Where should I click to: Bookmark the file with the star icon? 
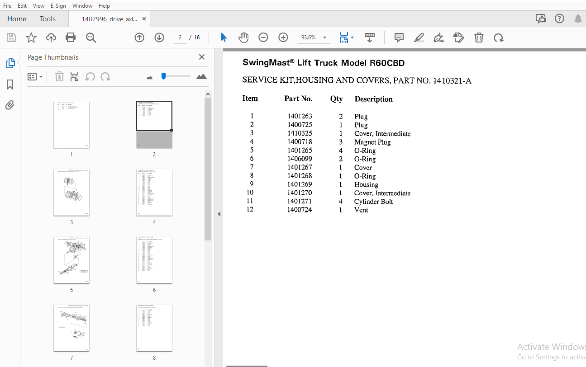pos(31,38)
